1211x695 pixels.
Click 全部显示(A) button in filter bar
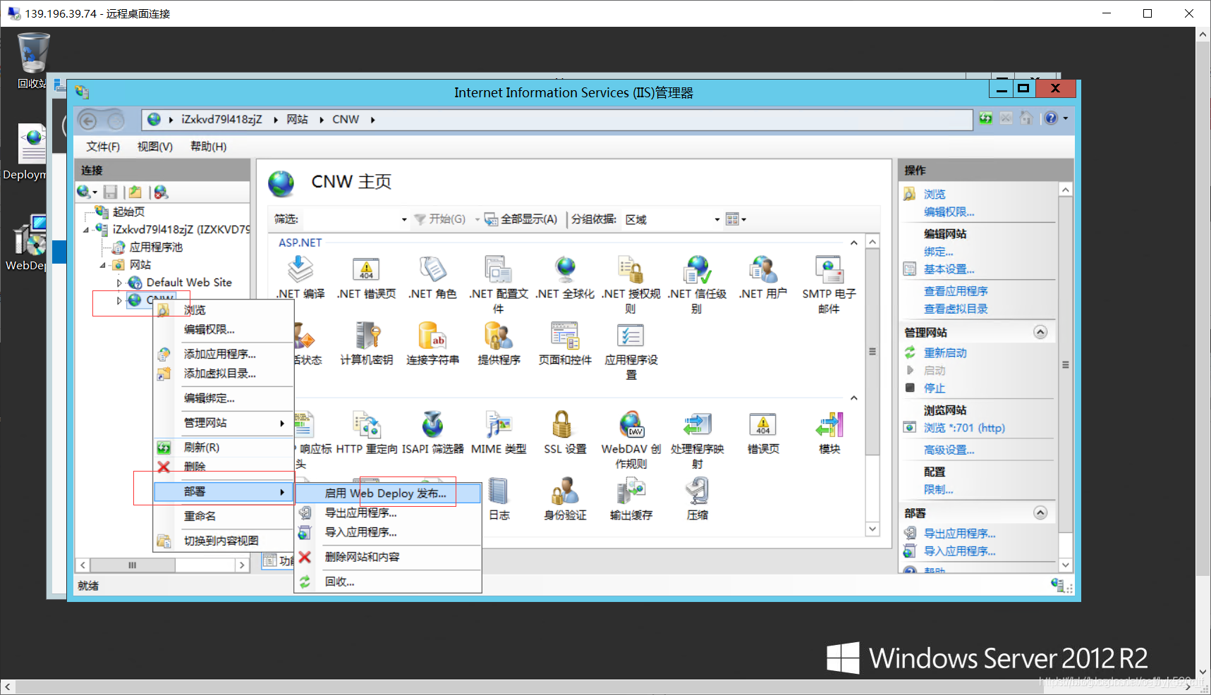(x=521, y=219)
